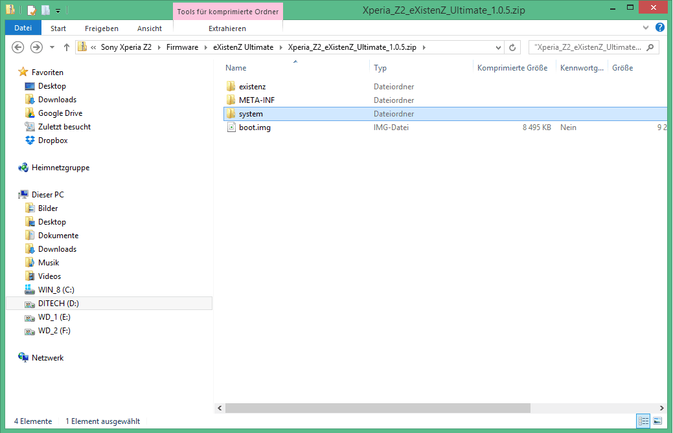Viewport: 673px width, 433px height.
Task: Select Dieser PC in the navigation pane
Action: [48, 195]
